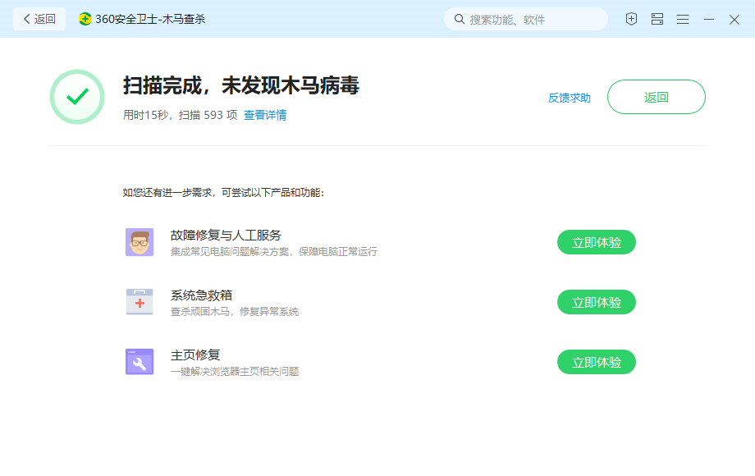This screenshot has width=755, height=476.
Task: Click the 360 Security Guard logo icon
Action: click(x=85, y=19)
